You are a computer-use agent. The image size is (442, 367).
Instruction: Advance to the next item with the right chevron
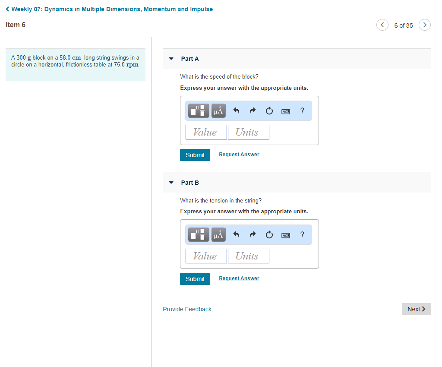(x=424, y=25)
